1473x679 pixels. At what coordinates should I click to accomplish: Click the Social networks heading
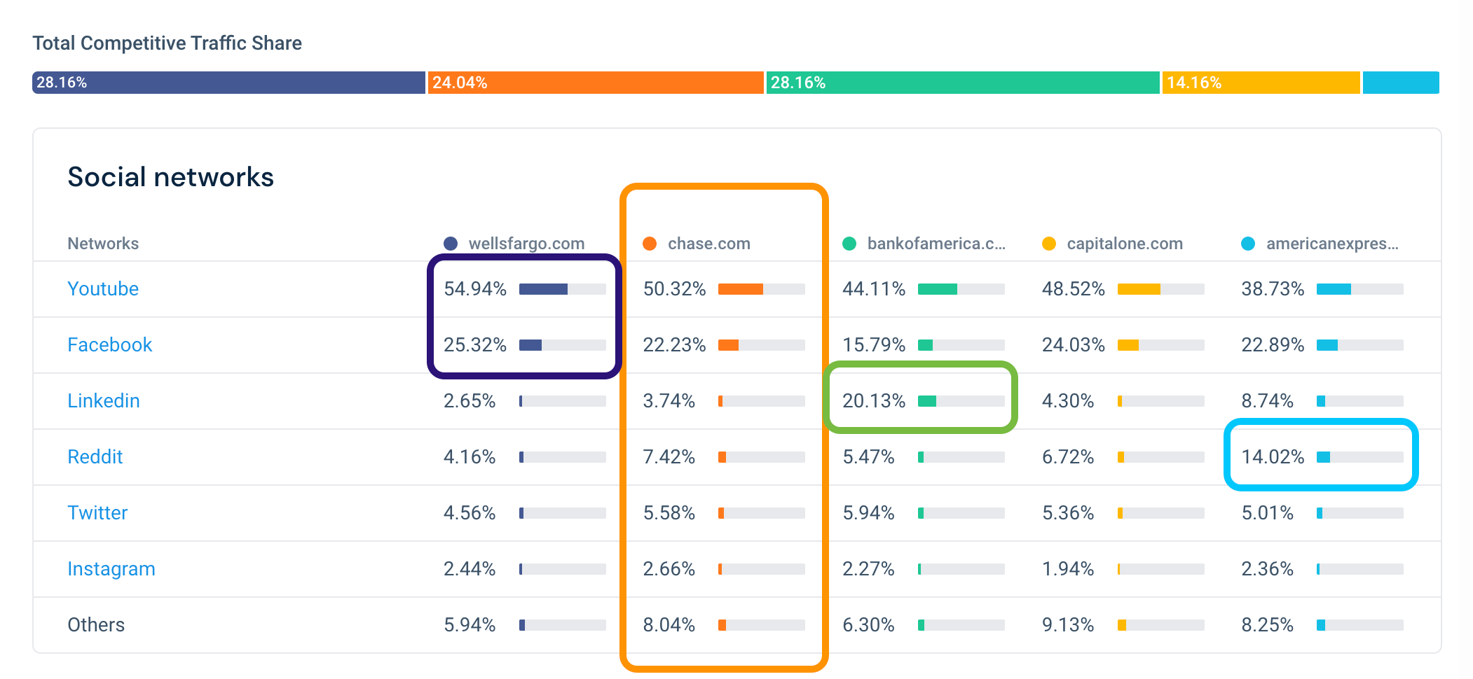(x=170, y=177)
